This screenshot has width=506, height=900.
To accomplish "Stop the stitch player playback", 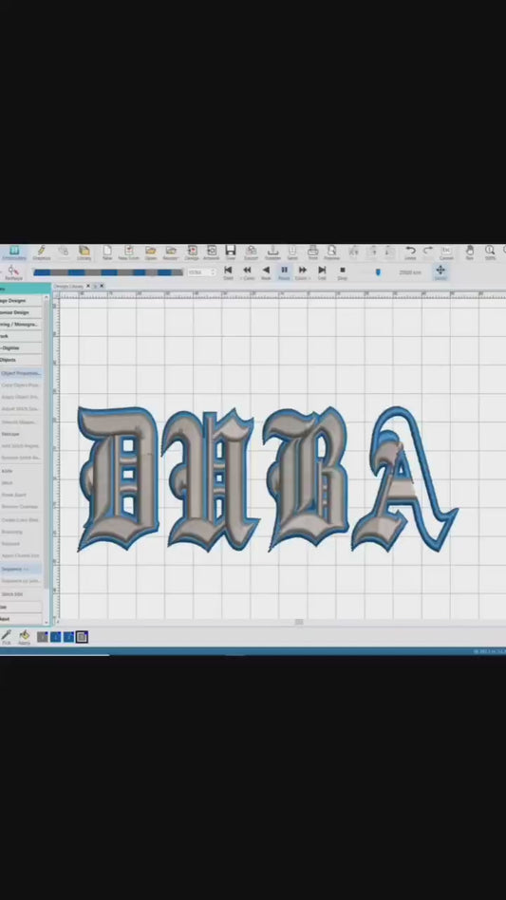I will [x=343, y=272].
